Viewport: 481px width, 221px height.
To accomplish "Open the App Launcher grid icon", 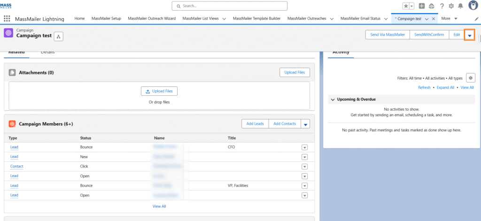I will click(x=7, y=19).
